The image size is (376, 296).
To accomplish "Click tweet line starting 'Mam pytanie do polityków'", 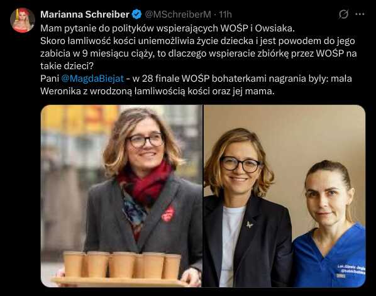I will [x=167, y=28].
